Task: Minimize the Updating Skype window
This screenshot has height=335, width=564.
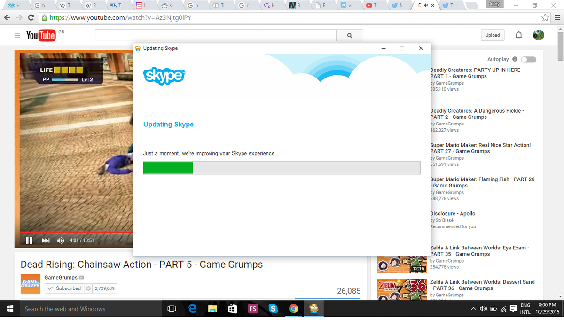Action: click(x=384, y=48)
